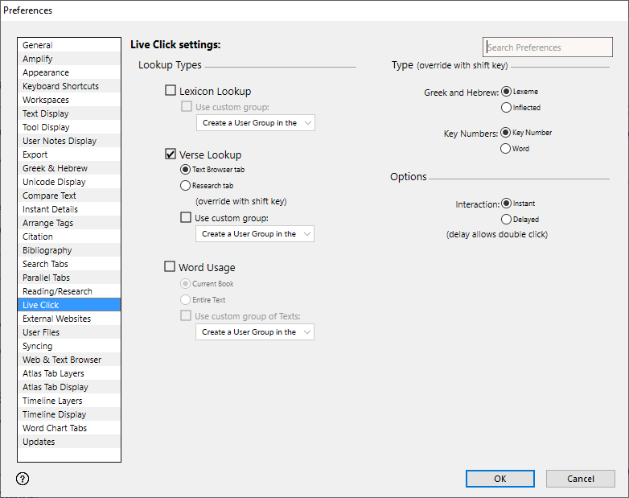629x498 pixels.
Task: Click the Search Preferences field
Action: coord(548,47)
